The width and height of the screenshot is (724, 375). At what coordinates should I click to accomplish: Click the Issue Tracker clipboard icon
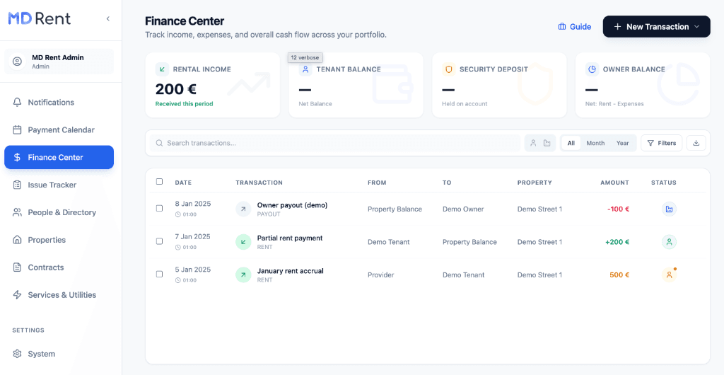17,185
